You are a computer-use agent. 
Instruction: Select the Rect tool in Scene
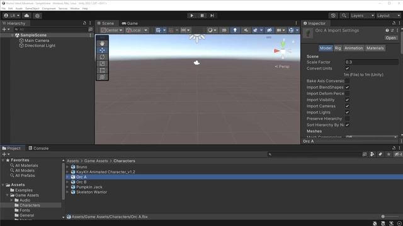pyautogui.click(x=102, y=70)
